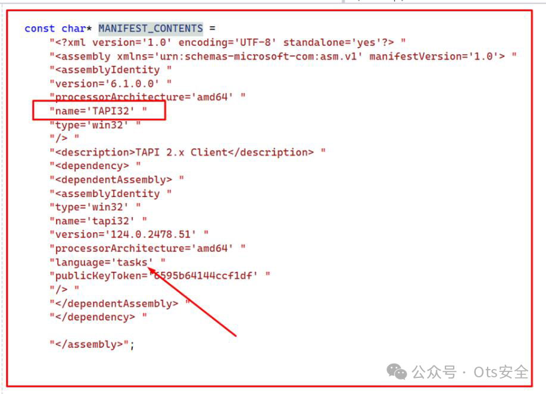Click the name='TAPI32' line in red box
546x394 pixels.
pyautogui.click(x=98, y=111)
